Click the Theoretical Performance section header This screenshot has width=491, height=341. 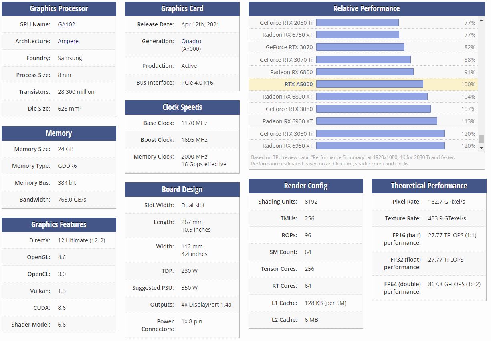click(x=429, y=186)
